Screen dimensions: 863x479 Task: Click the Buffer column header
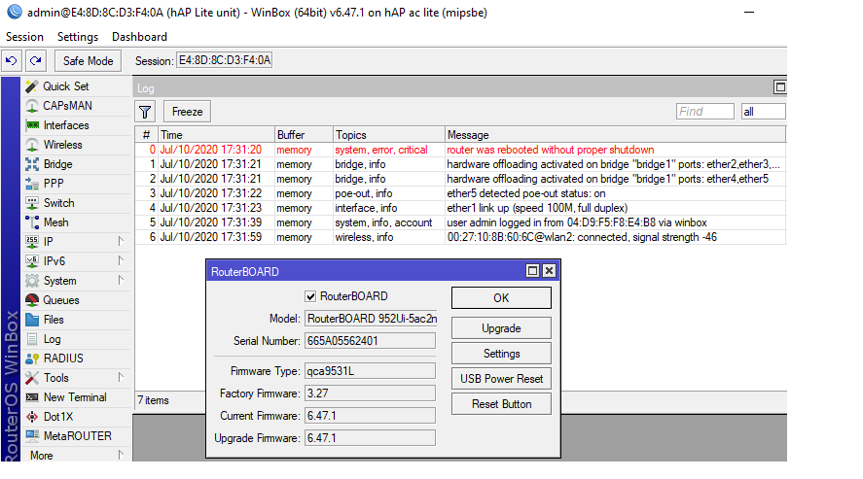(x=304, y=135)
